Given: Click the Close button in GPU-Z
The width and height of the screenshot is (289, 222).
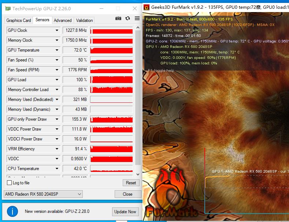Looking at the screenshot, I should [x=127, y=194].
